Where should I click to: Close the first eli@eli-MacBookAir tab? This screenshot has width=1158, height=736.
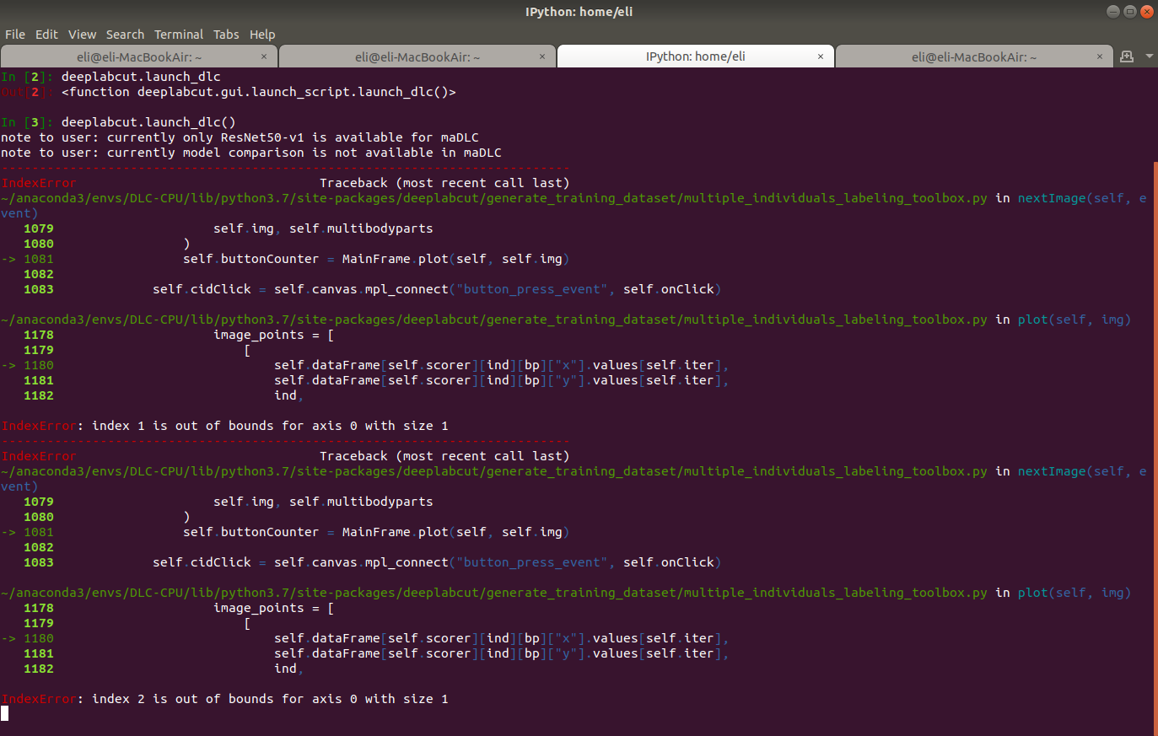[264, 56]
